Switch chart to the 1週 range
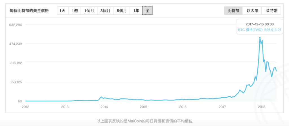This screenshot has width=289, height=126. pos(75,11)
